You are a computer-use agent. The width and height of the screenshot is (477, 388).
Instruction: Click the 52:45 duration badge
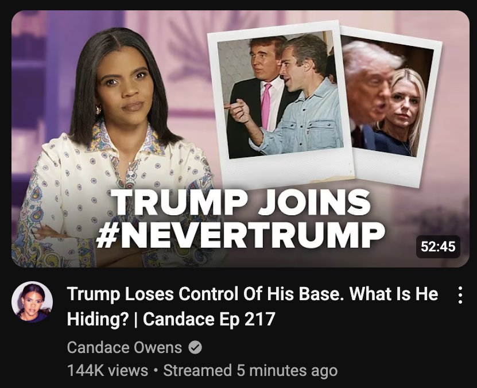tap(438, 246)
